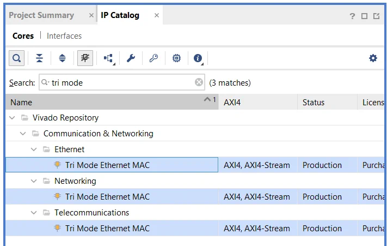Switch to the Interfaces view
The image size is (387, 246).
tap(64, 36)
